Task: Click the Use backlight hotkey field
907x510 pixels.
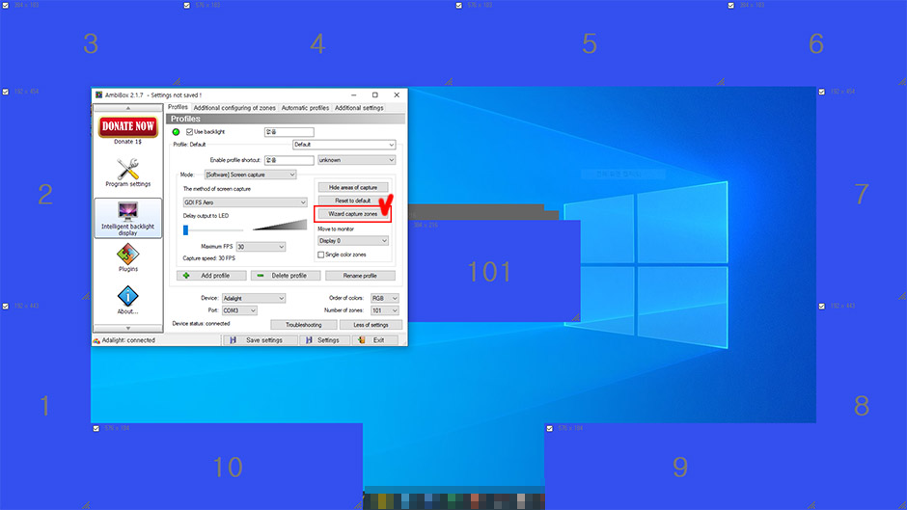Action: [x=289, y=132]
